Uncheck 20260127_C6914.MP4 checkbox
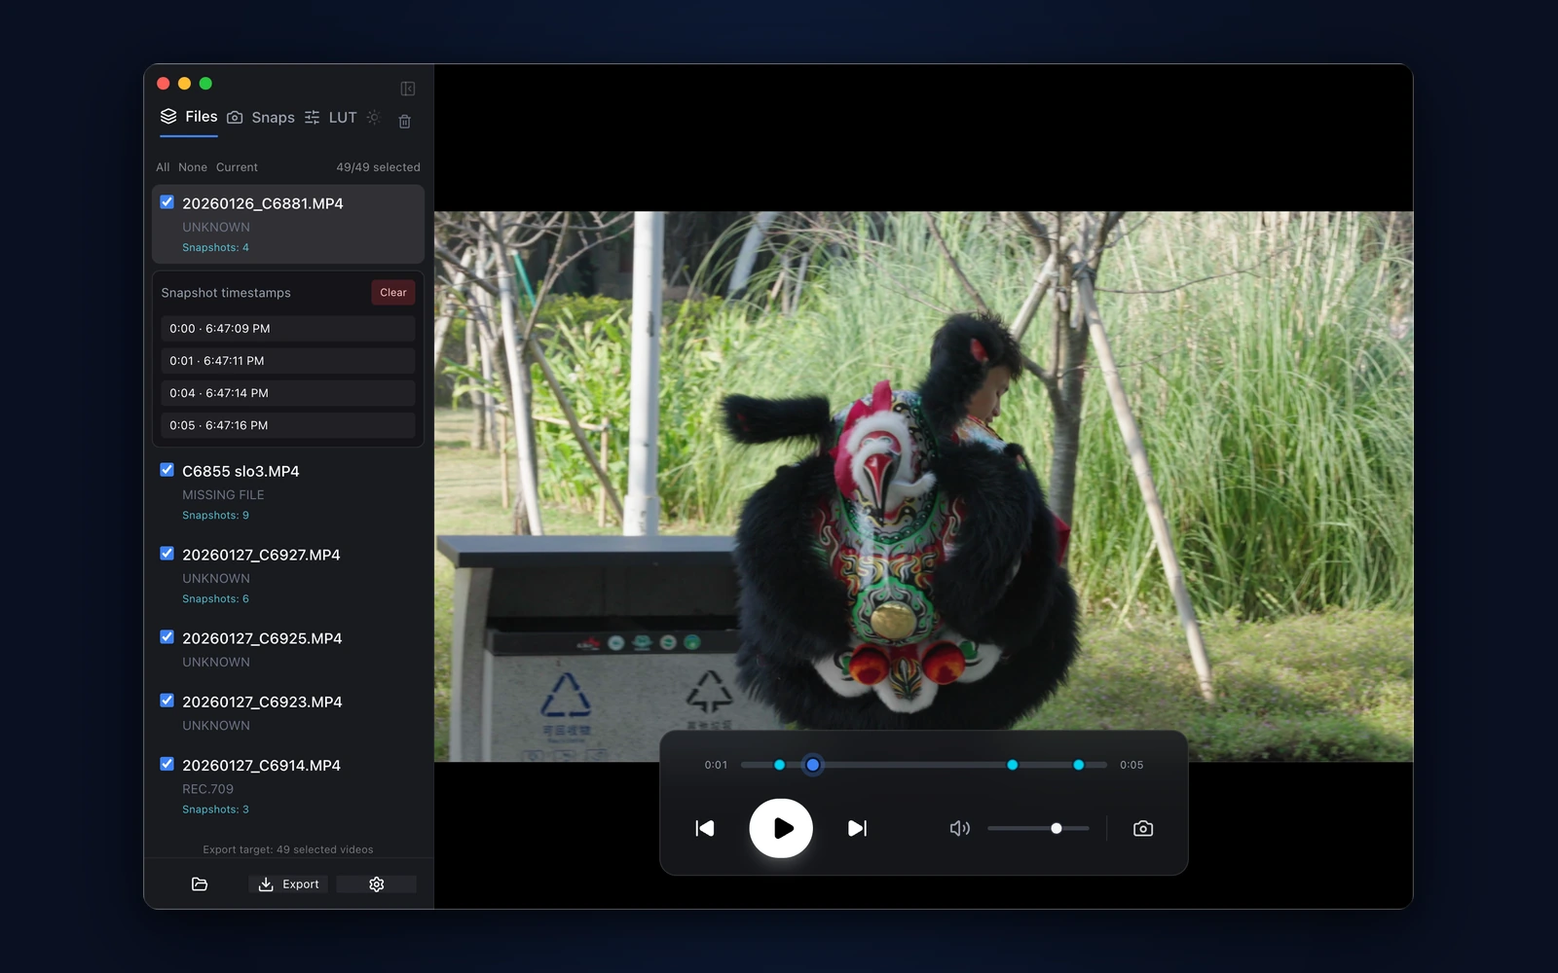Image resolution: width=1558 pixels, height=973 pixels. pos(167,764)
